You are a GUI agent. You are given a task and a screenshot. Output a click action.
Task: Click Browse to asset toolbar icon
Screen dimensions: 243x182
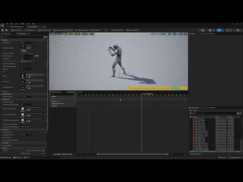[7, 30]
